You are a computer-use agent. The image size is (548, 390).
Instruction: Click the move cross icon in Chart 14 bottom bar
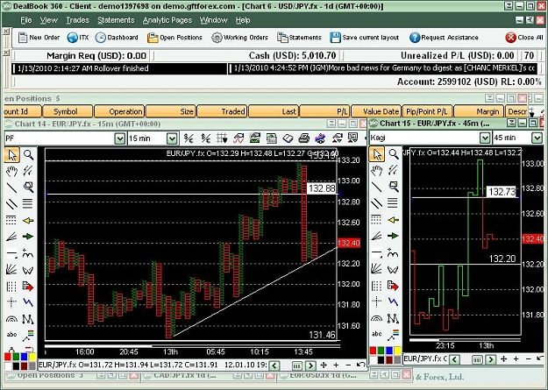pyautogui.click(x=324, y=365)
